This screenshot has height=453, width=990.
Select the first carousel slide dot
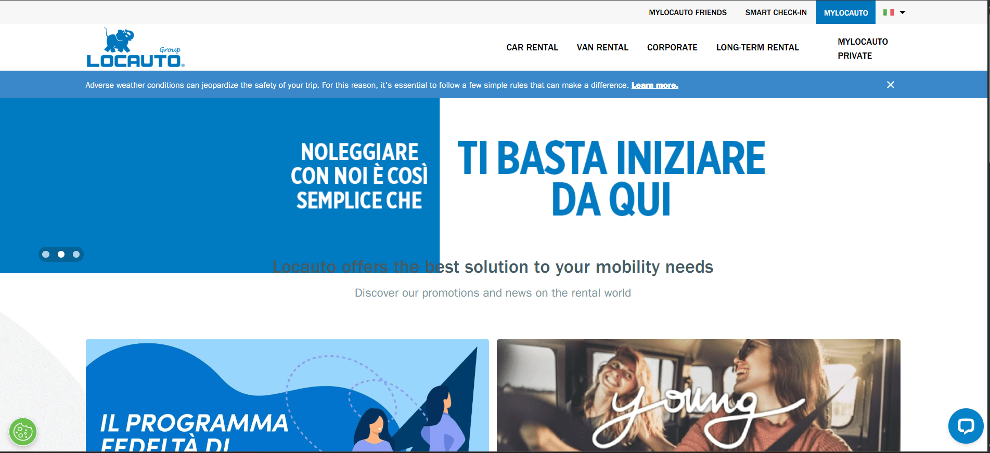tap(46, 254)
